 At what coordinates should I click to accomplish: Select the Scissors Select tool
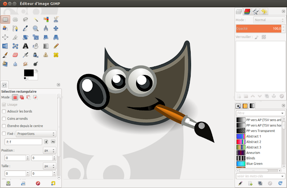[x=56, y=19]
